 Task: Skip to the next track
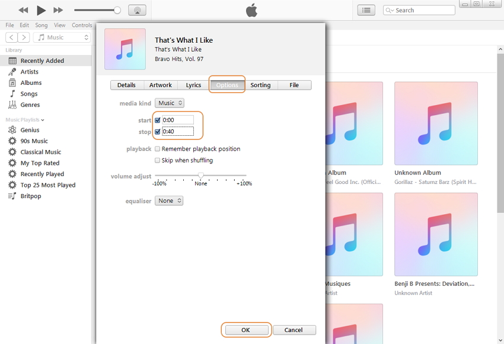click(58, 10)
